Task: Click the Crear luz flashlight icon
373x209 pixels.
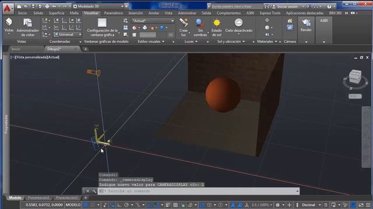Action: coord(184,23)
